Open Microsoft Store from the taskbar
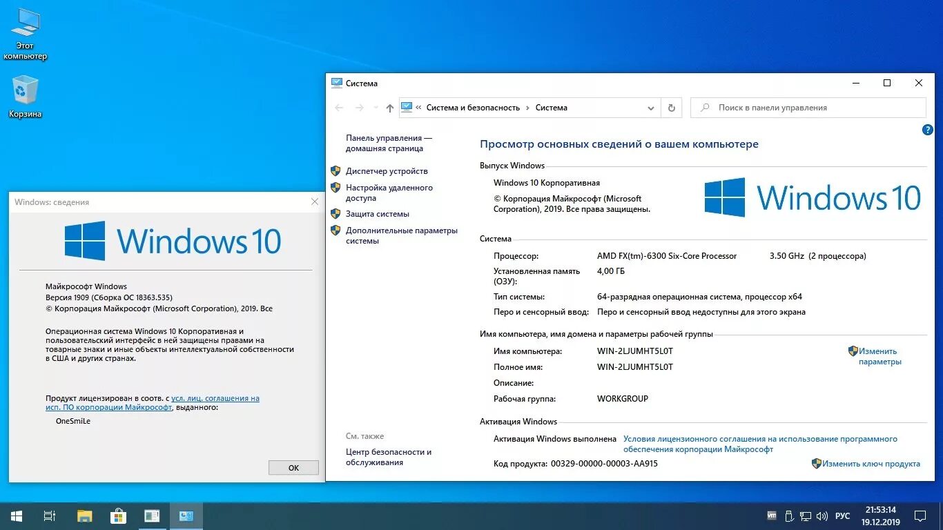The image size is (943, 530). pos(118,516)
